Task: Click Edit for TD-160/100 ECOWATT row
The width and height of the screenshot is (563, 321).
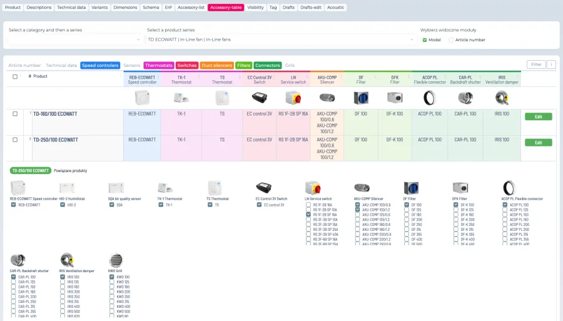Action: 538,116
